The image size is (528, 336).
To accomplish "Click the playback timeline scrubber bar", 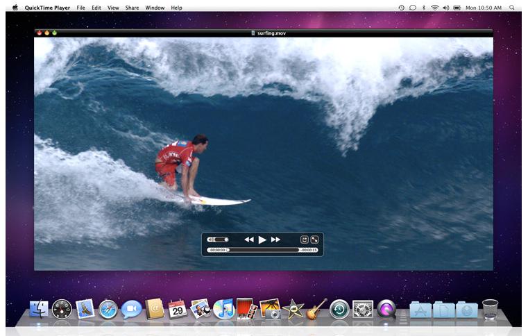I will pos(263,250).
